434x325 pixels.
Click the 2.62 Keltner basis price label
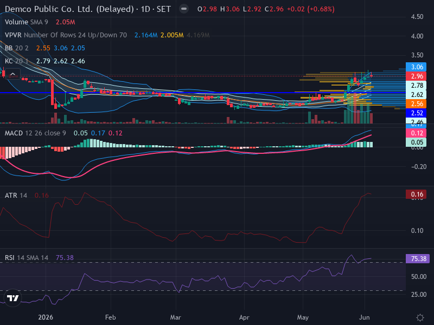[x=416, y=95]
